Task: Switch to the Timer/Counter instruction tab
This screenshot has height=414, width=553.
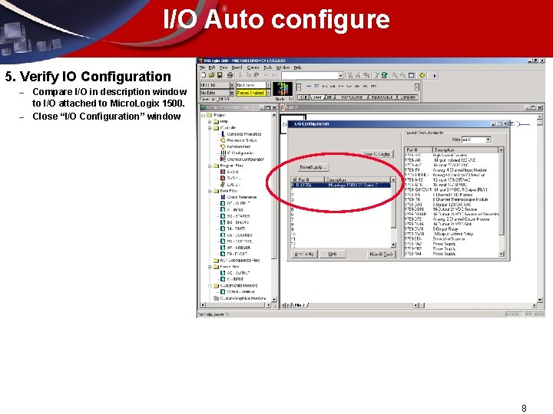Action: point(351,97)
